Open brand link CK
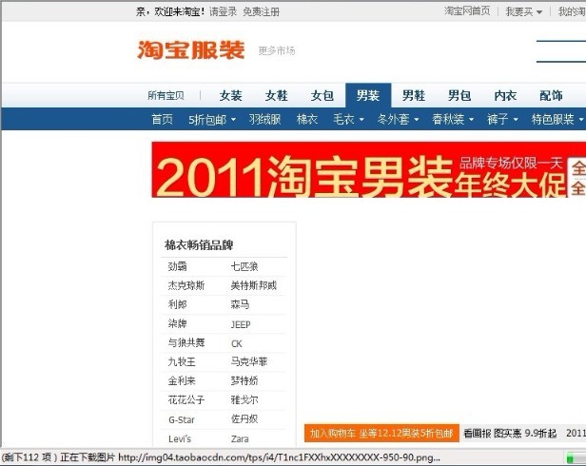The width and height of the screenshot is (586, 466). (237, 343)
